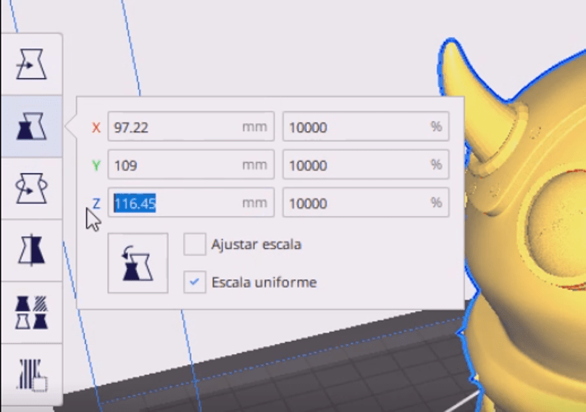Select the Mirror tool
Viewport: 586px width, 412px height.
tap(31, 250)
